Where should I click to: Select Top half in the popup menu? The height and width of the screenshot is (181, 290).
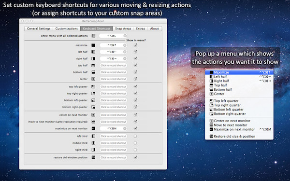[x=239, y=85]
